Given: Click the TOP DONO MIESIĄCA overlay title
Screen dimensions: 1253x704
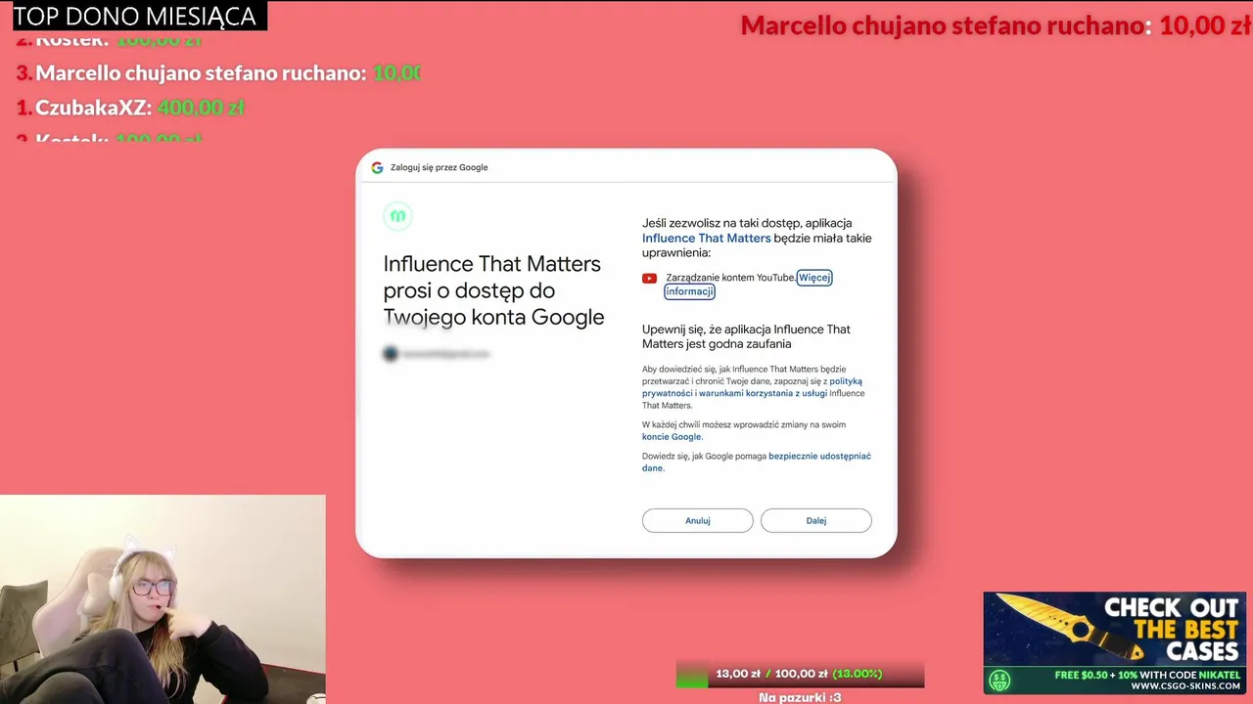Looking at the screenshot, I should 135,16.
